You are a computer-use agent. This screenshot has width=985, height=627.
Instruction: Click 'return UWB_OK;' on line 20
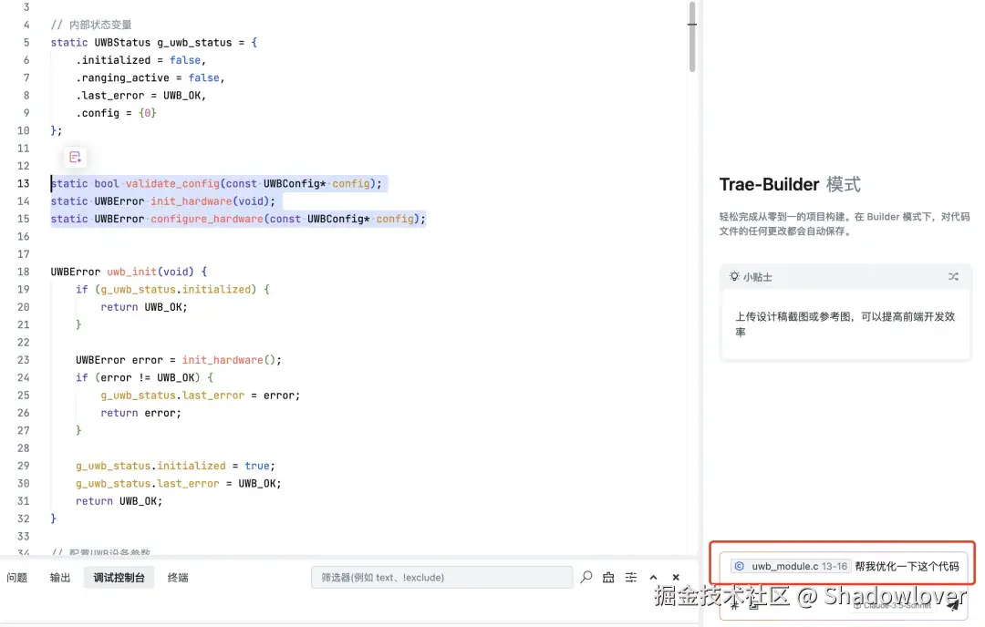(x=144, y=307)
